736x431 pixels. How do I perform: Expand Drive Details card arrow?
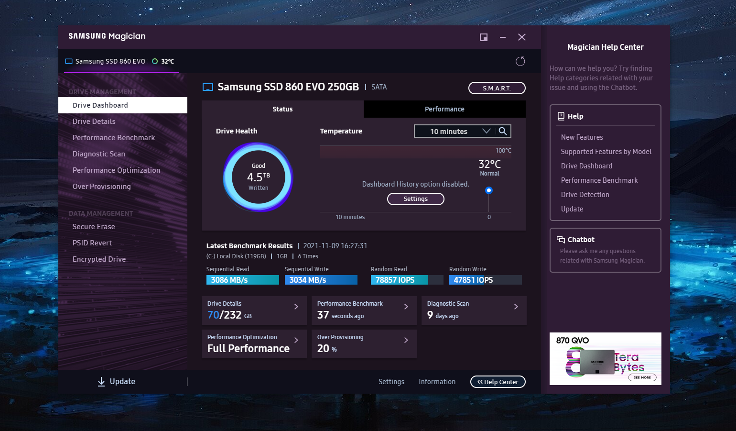296,307
